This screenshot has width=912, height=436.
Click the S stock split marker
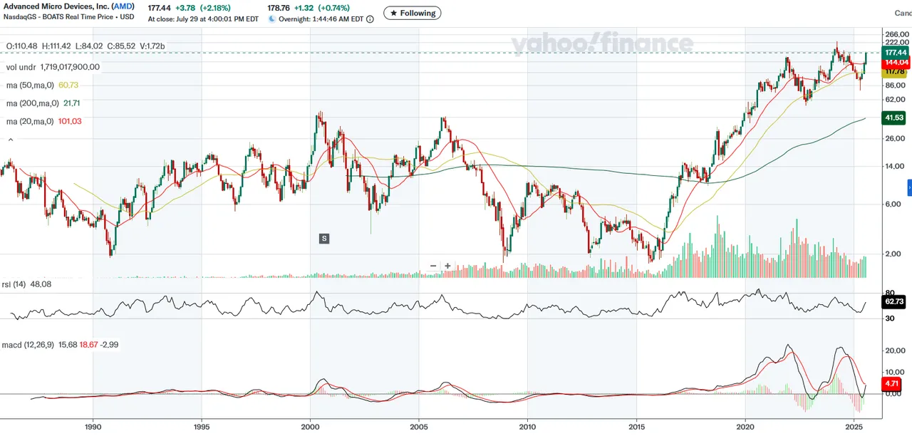[x=324, y=238]
